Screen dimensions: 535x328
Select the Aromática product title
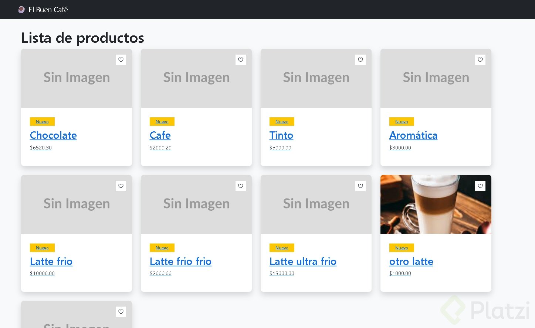[x=413, y=135]
